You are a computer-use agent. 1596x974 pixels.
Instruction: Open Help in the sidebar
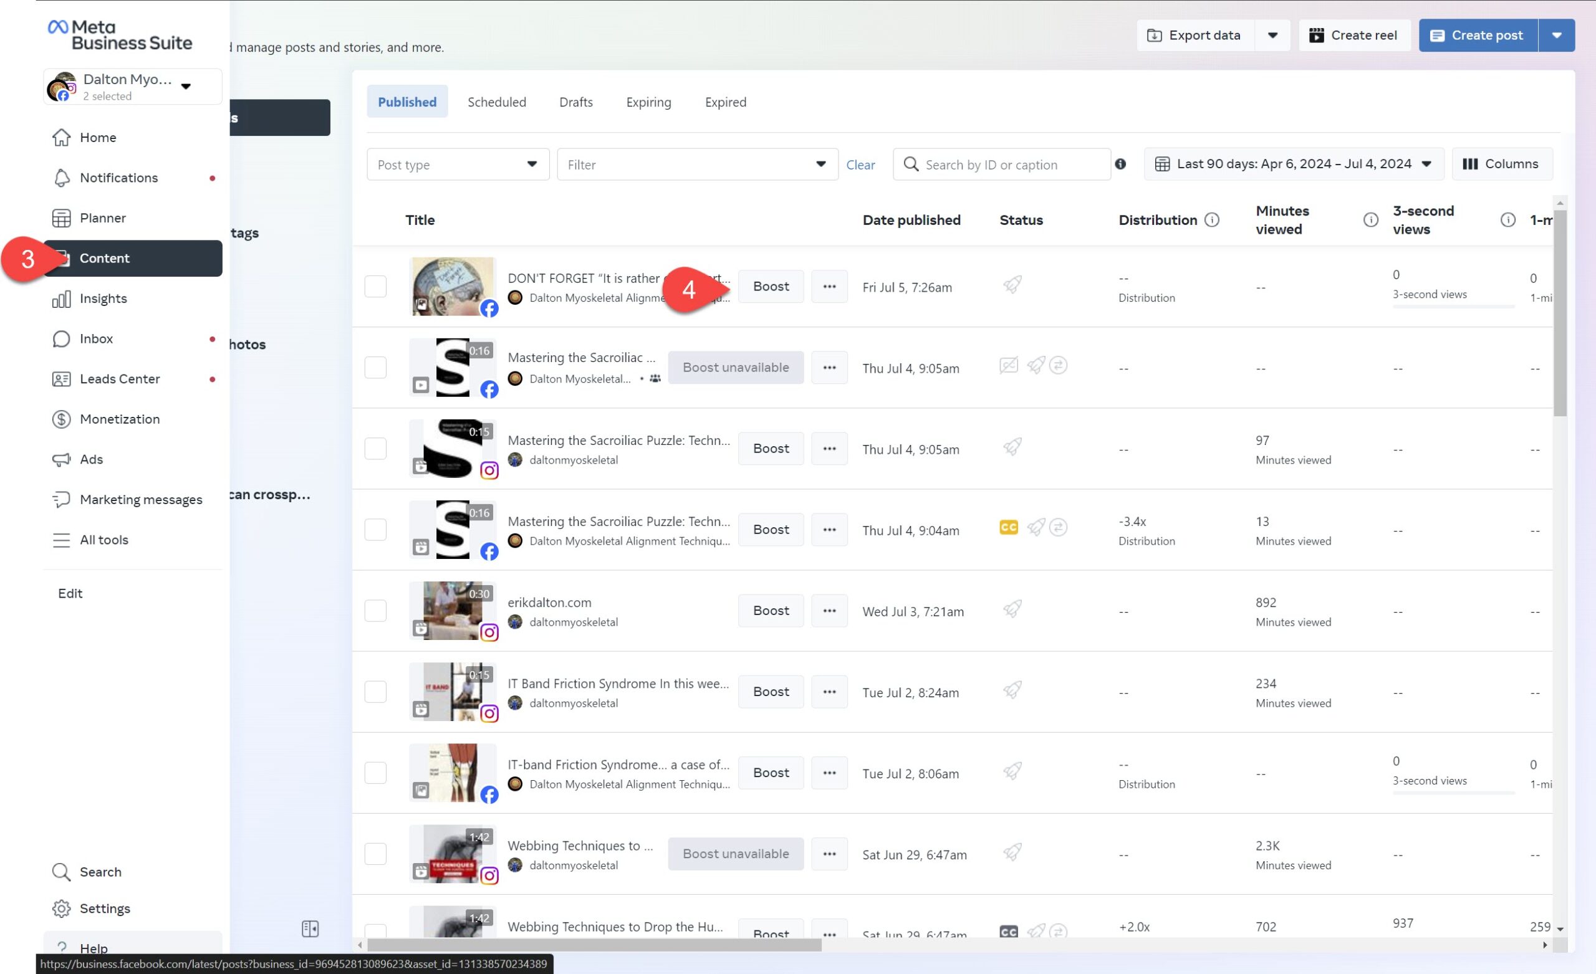point(133,947)
